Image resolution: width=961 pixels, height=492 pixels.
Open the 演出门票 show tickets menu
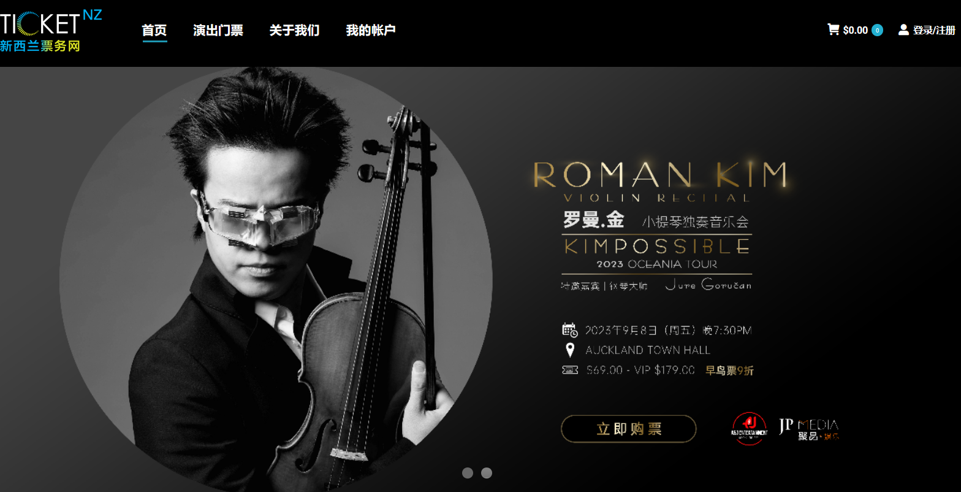tap(218, 30)
